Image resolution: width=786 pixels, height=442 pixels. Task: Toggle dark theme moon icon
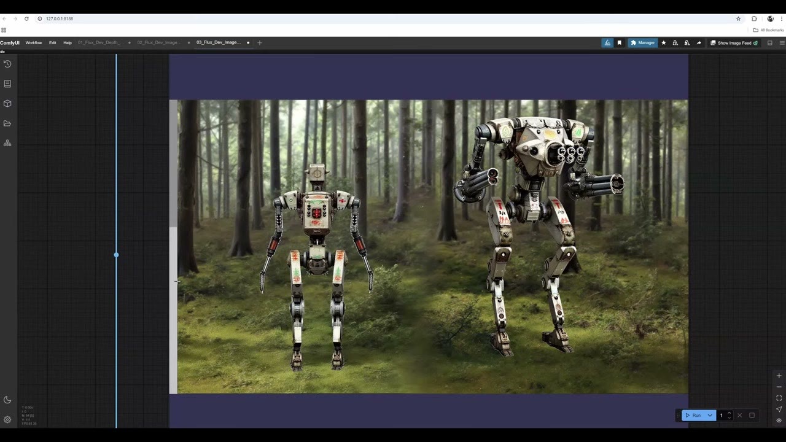(x=7, y=400)
